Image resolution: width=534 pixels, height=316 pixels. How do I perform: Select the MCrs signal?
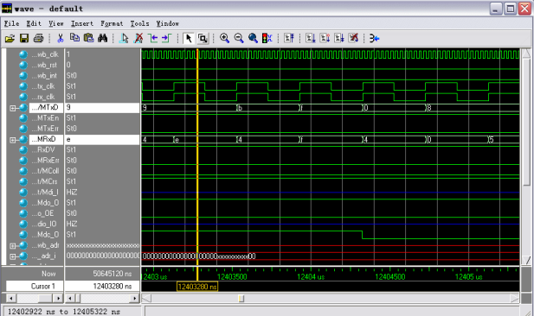(x=46, y=181)
